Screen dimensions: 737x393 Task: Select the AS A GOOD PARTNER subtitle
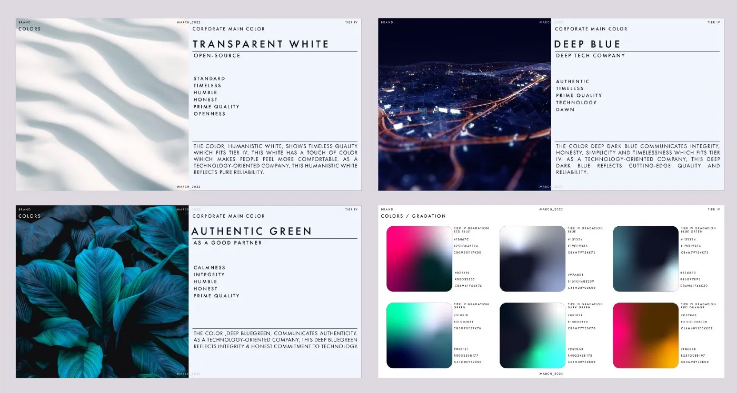tap(227, 243)
